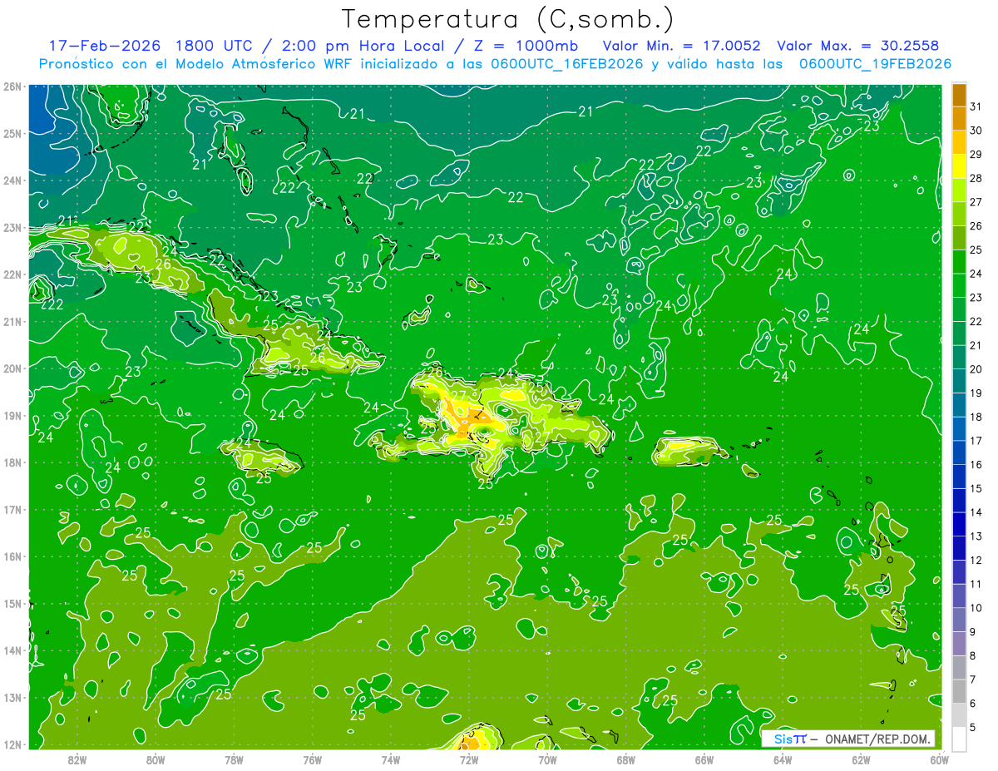This screenshot has width=998, height=771.
Task: Click the '15N' latitude axis label
Action: tap(12, 603)
